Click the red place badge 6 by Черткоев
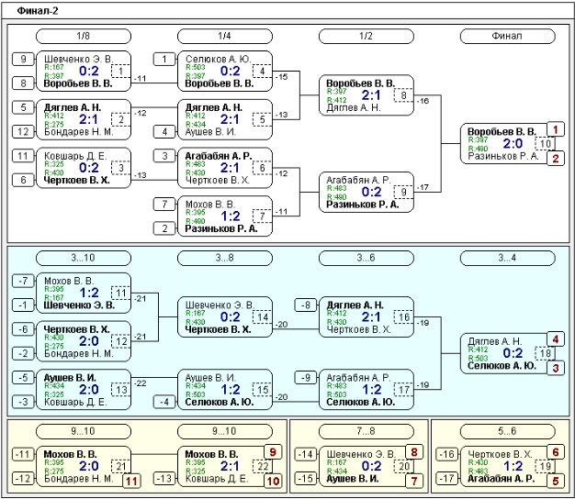The image size is (575, 499). pos(556,452)
